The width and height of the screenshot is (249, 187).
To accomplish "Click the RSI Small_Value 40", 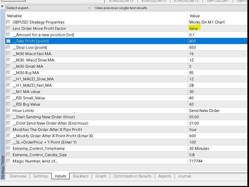I will point(191,98).
